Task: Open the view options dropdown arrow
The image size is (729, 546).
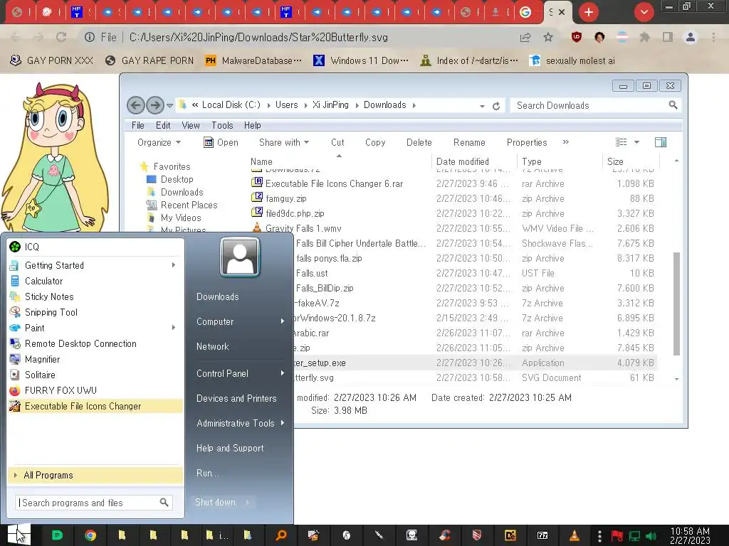Action: point(636,142)
